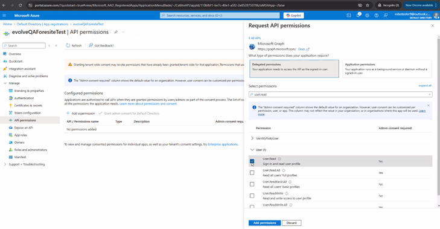Open Authentication in the sidebar

(24, 98)
